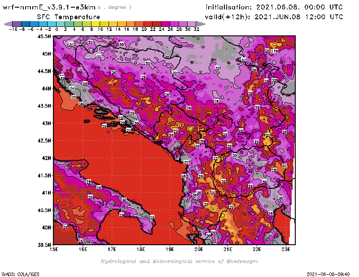Click the '19E' longitude label
The width and height of the screenshot is (359, 277).
[x=170, y=249]
